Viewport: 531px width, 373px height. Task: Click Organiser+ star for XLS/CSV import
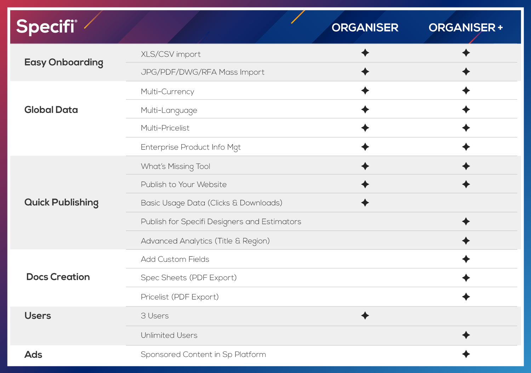[466, 53]
